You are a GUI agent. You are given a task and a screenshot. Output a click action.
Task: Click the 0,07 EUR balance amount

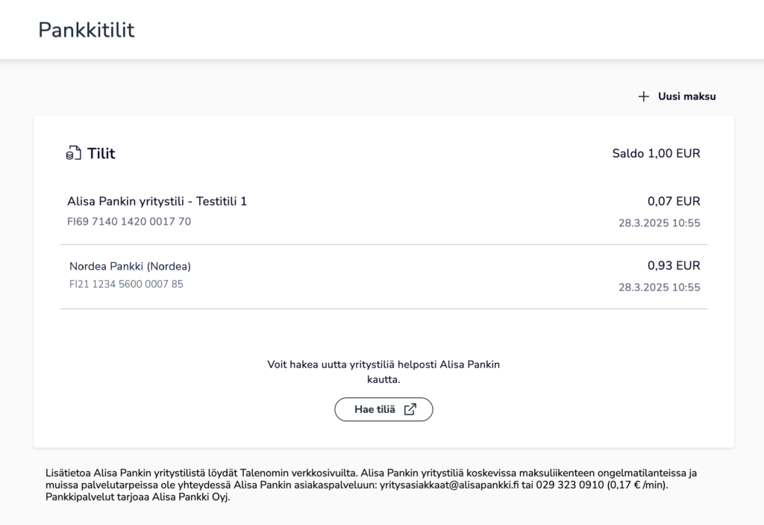[674, 201]
